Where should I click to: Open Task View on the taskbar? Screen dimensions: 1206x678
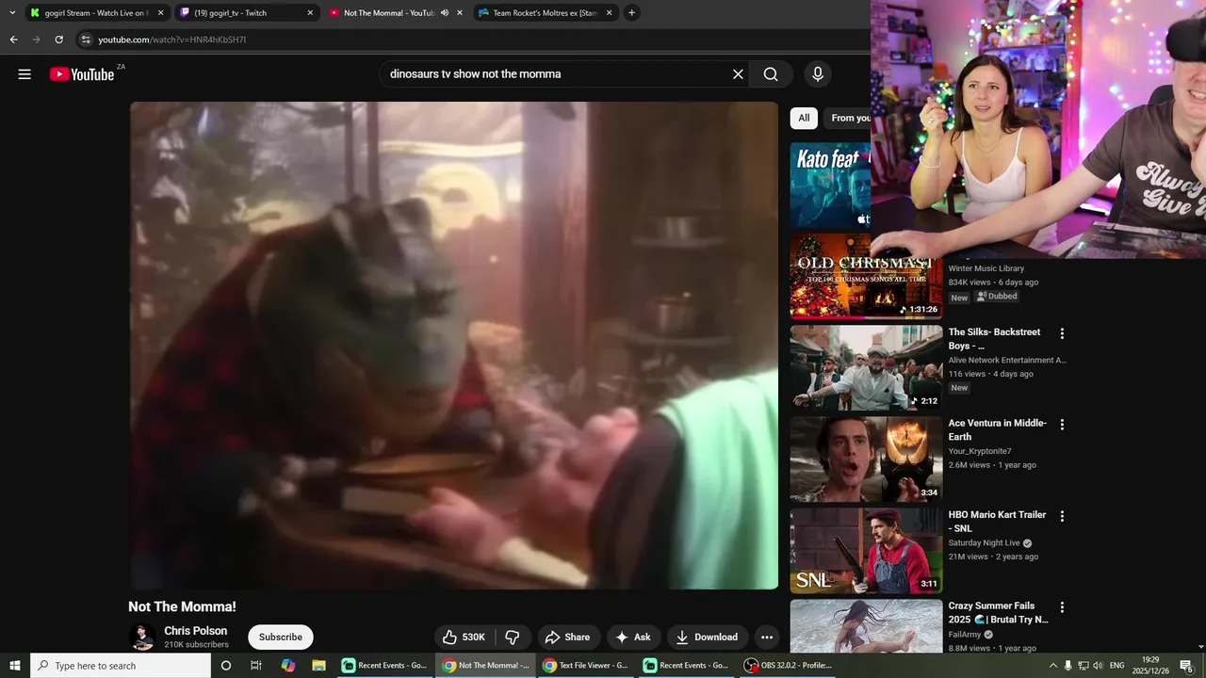255,666
